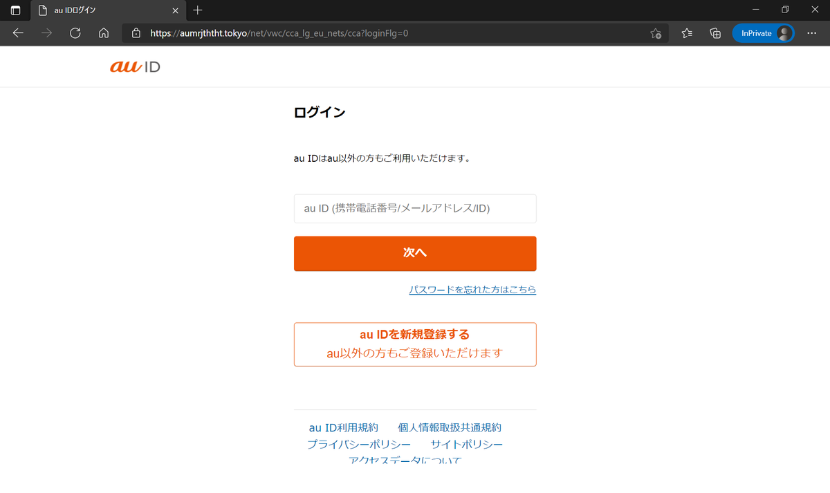Open the tab actions menu icon

coord(15,10)
